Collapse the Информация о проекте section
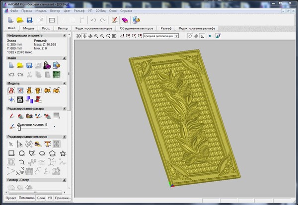298x205 pixels. [64, 36]
